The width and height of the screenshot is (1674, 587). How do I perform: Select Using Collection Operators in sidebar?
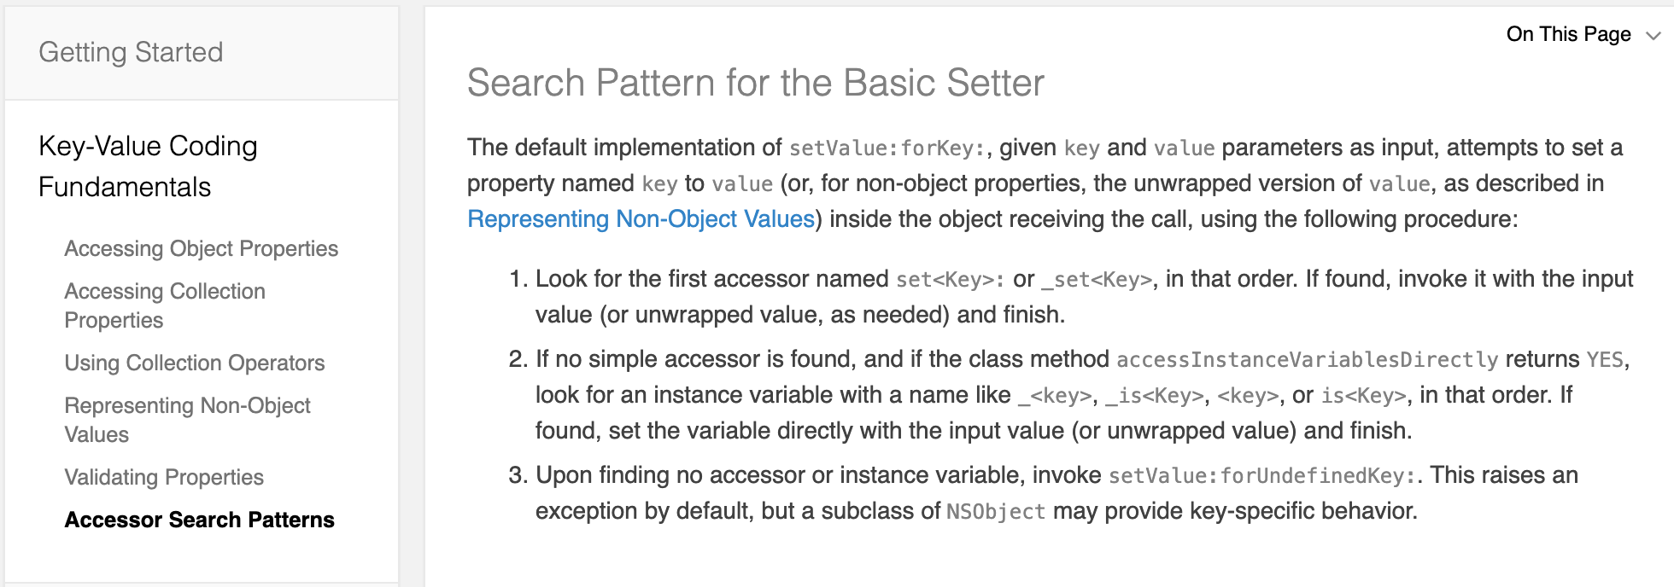tap(195, 363)
